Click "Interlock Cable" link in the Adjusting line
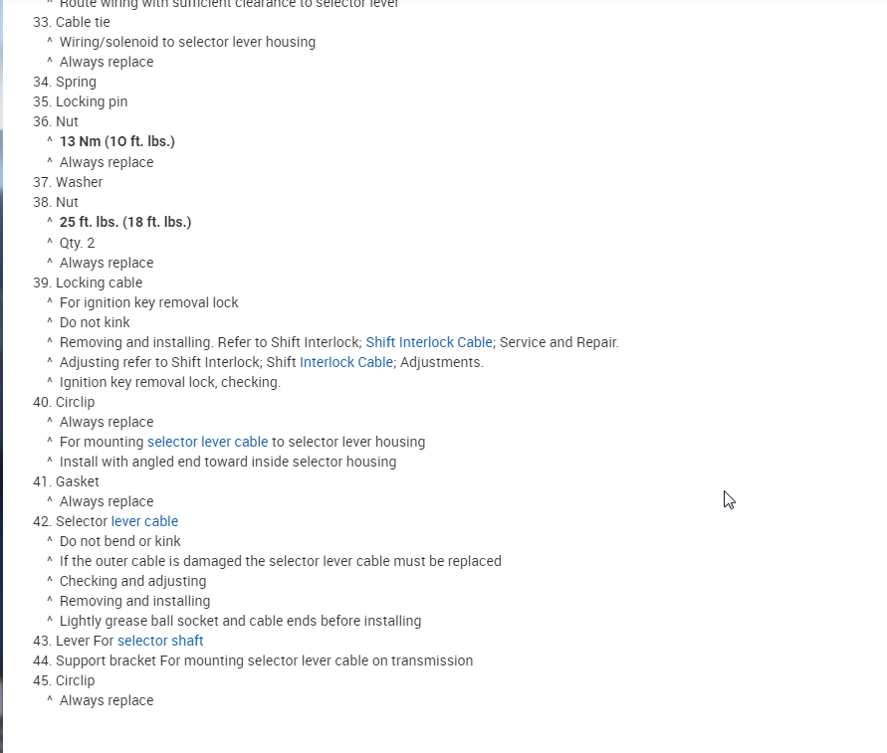Image resolution: width=887 pixels, height=753 pixels. [346, 362]
